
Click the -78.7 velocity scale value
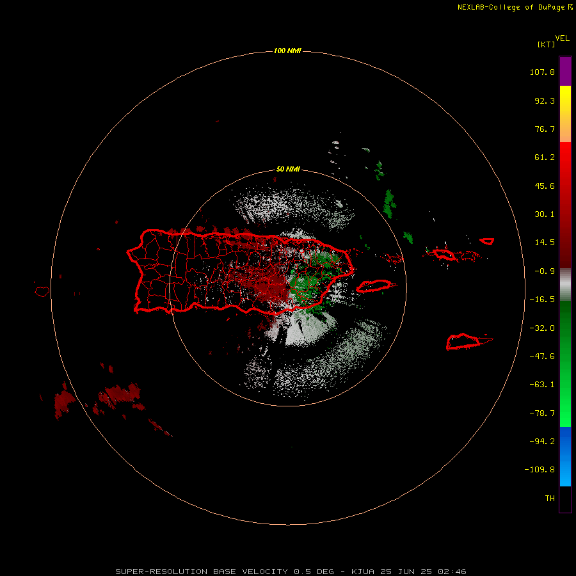542,413
